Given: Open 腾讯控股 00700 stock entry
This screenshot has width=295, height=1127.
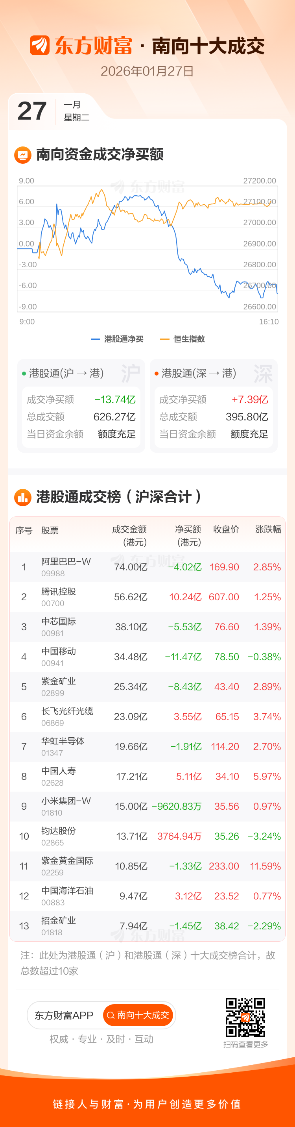Looking at the screenshot, I should pyautogui.click(x=59, y=597).
